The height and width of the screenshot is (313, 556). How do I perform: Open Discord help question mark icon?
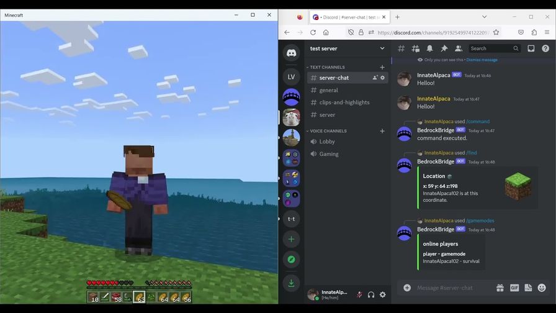pos(545,48)
